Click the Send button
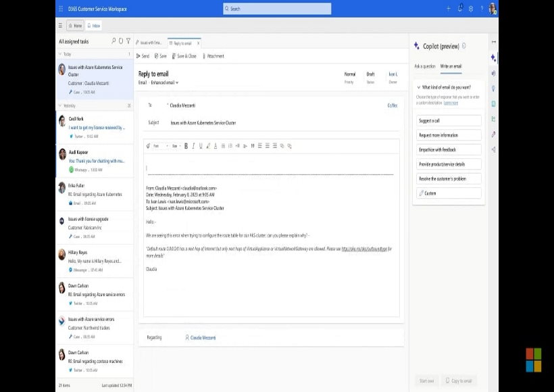Viewport: 554px width, 392px height. pos(143,56)
